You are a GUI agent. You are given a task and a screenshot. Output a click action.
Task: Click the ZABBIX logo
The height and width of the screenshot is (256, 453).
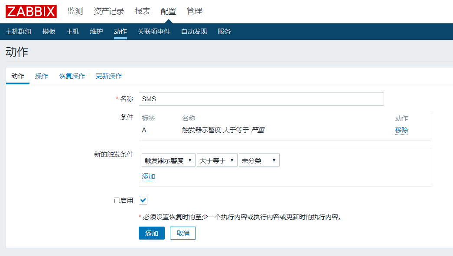click(31, 12)
